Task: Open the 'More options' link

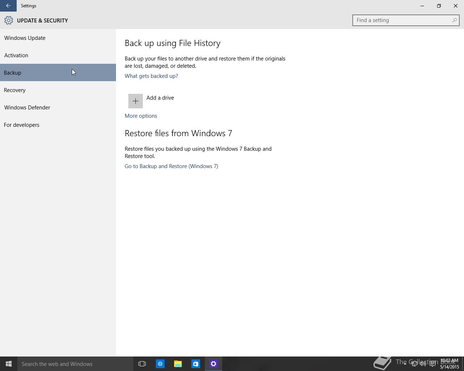Action: (141, 116)
